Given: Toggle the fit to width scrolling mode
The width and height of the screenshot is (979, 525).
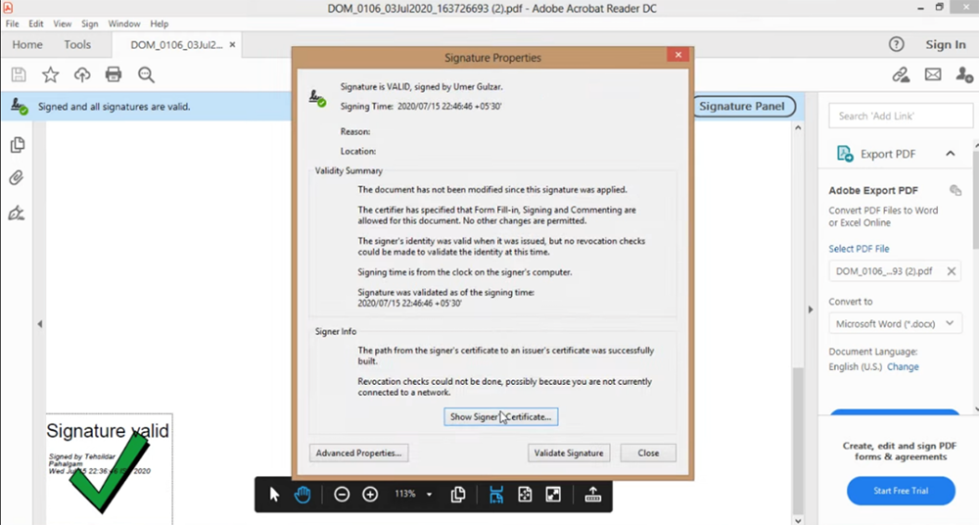Looking at the screenshot, I should click(496, 495).
